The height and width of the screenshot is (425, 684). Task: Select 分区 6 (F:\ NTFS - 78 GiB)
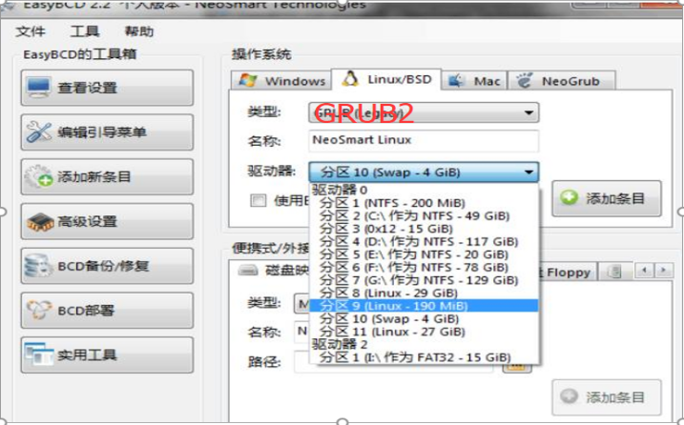pyautogui.click(x=424, y=267)
